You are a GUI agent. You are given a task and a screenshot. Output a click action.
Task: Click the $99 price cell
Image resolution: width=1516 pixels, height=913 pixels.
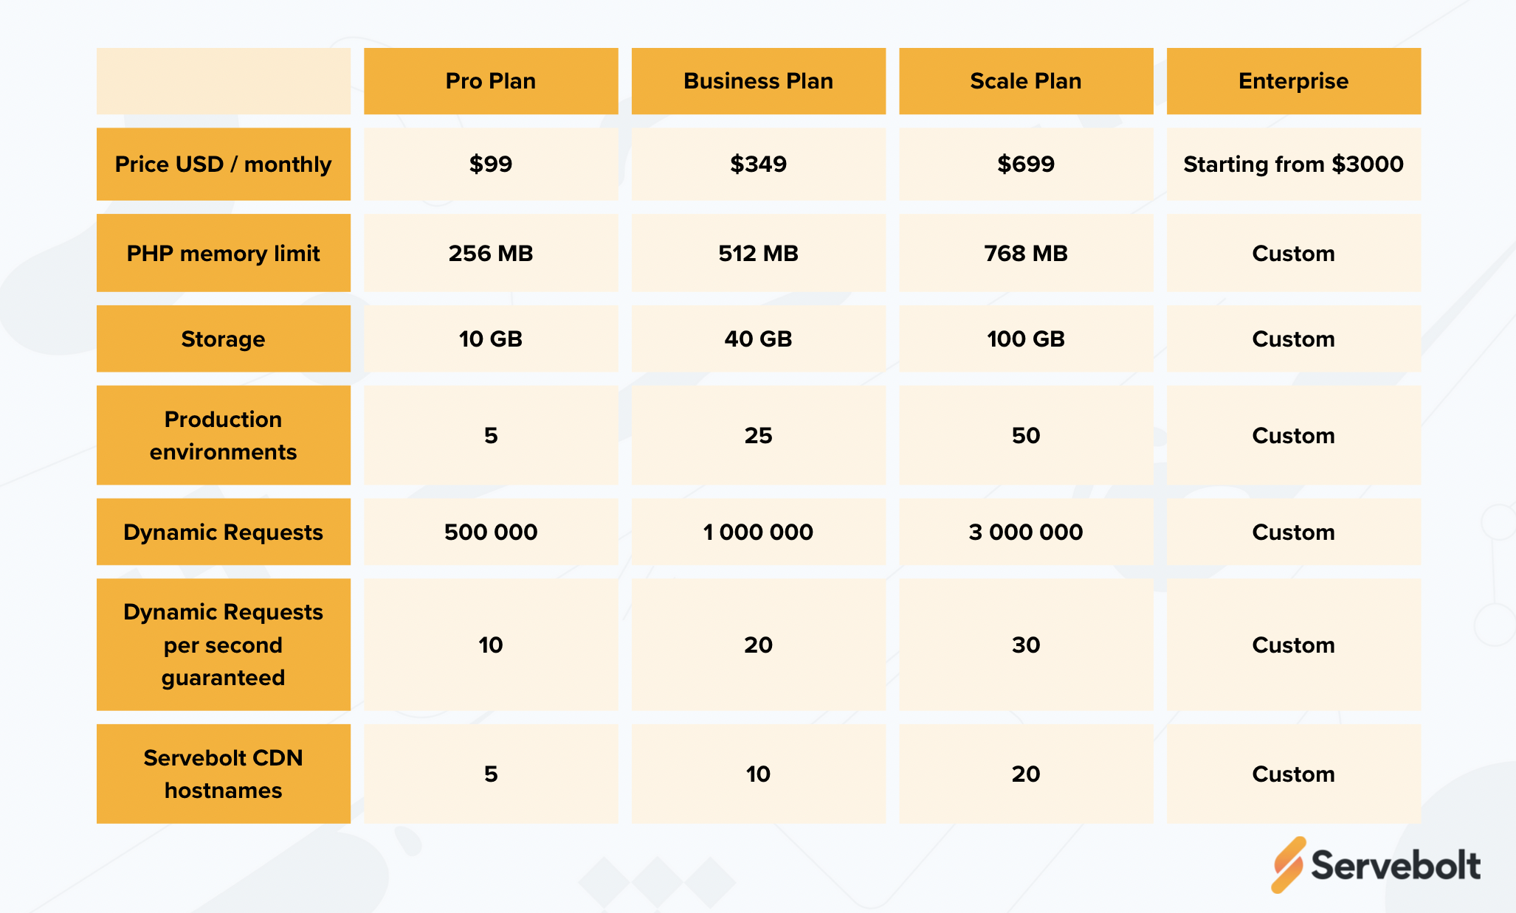(x=491, y=164)
